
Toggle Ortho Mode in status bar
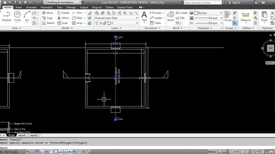pyautogui.click(x=42, y=152)
